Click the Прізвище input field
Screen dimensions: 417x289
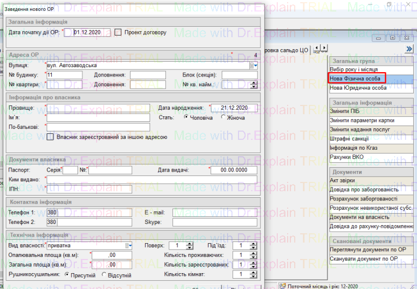point(98,108)
